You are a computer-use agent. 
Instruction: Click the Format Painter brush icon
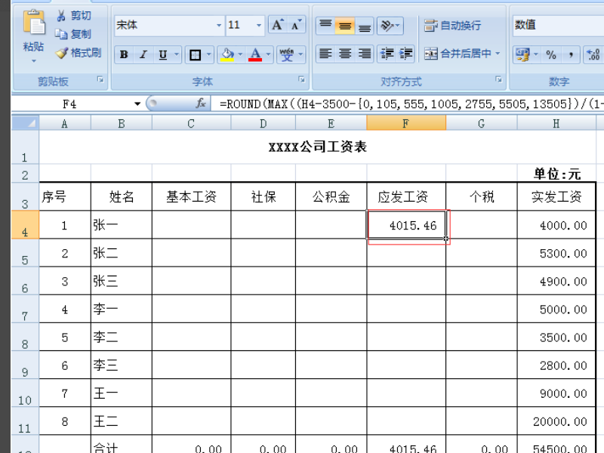[x=61, y=53]
